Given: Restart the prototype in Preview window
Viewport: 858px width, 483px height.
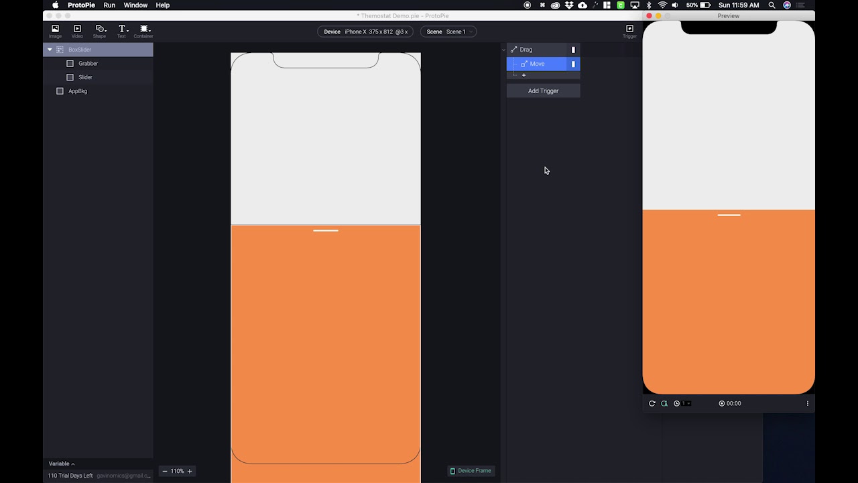Looking at the screenshot, I should point(652,403).
